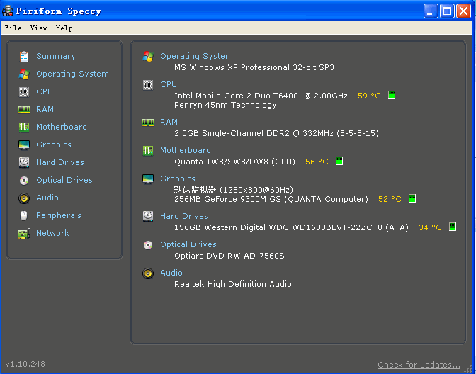Show Optical Drives details from sidebar

click(x=64, y=180)
